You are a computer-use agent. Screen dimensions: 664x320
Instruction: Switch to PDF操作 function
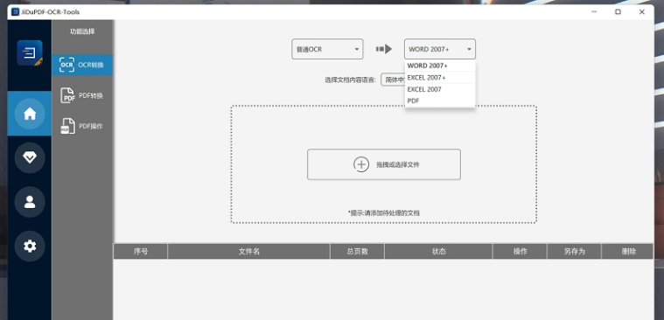(82, 126)
